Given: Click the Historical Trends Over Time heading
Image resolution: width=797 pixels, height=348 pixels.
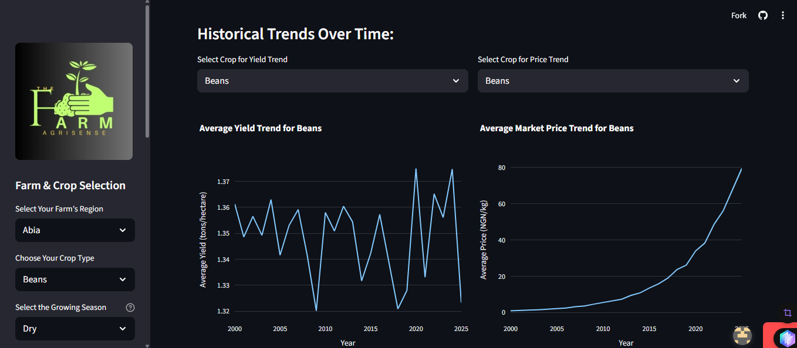Looking at the screenshot, I should tap(295, 34).
